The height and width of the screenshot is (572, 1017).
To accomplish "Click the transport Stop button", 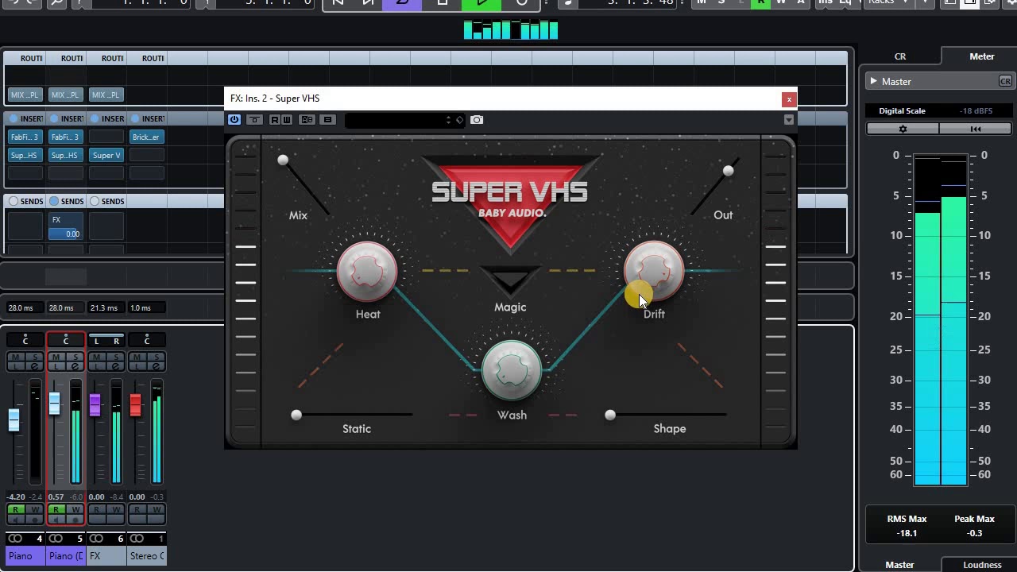I will 443,3.
